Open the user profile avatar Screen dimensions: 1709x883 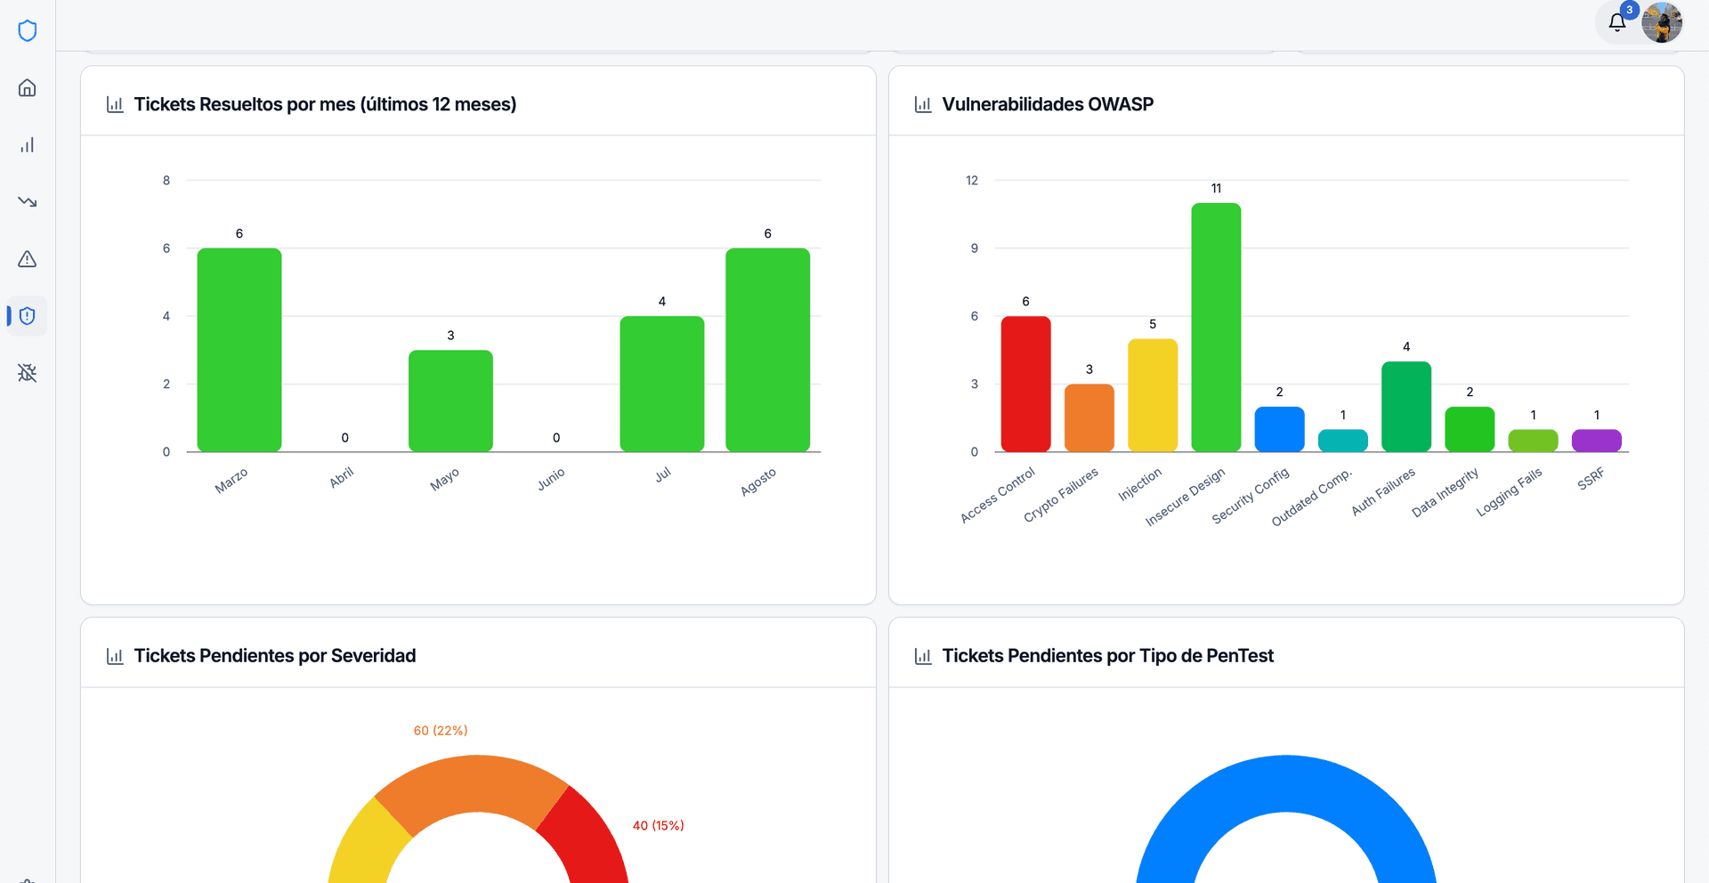(x=1662, y=22)
